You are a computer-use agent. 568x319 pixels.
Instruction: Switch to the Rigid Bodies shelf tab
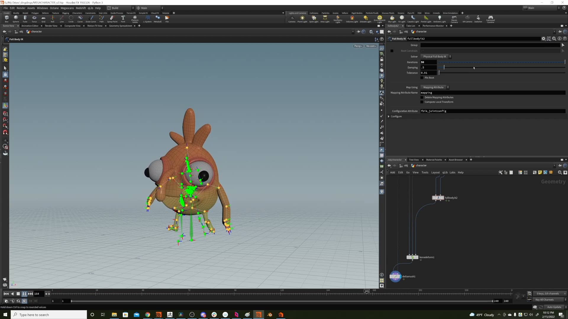pos(357,13)
